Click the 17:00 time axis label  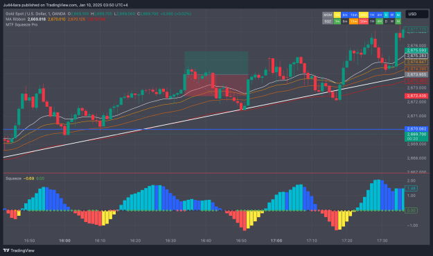point(276,241)
